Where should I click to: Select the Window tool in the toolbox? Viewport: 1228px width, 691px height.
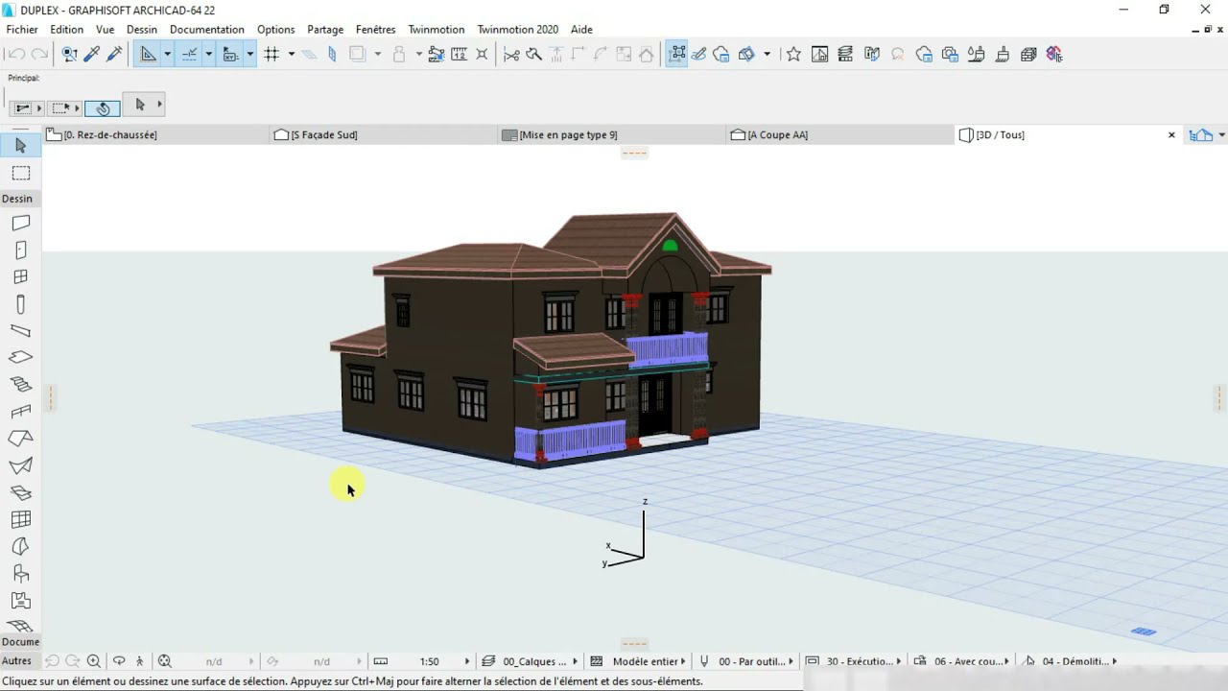click(20, 276)
